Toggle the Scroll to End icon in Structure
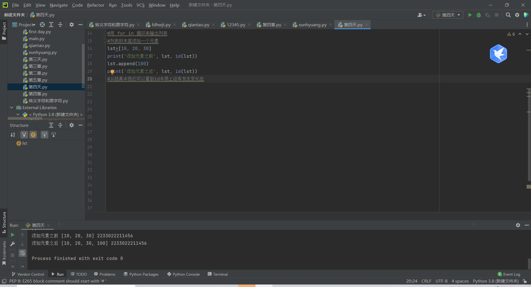Screen dimensions: 531x287 coord(54,135)
